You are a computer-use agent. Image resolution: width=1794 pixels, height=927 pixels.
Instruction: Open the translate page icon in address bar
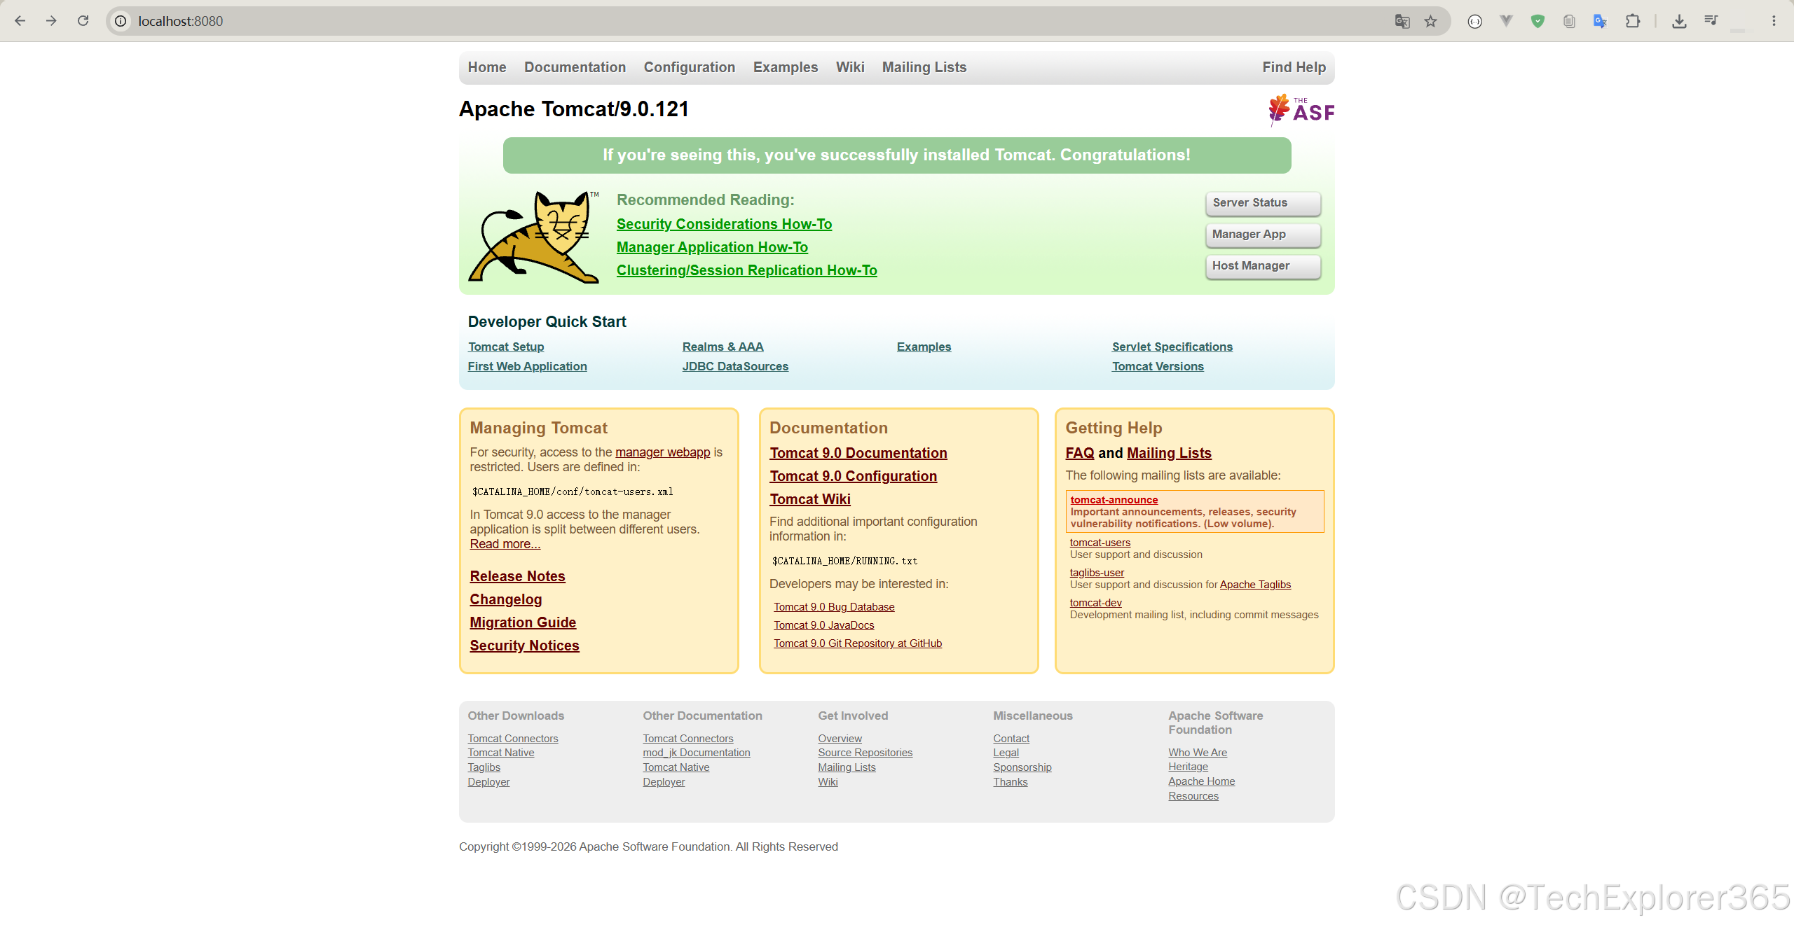coord(1402,21)
